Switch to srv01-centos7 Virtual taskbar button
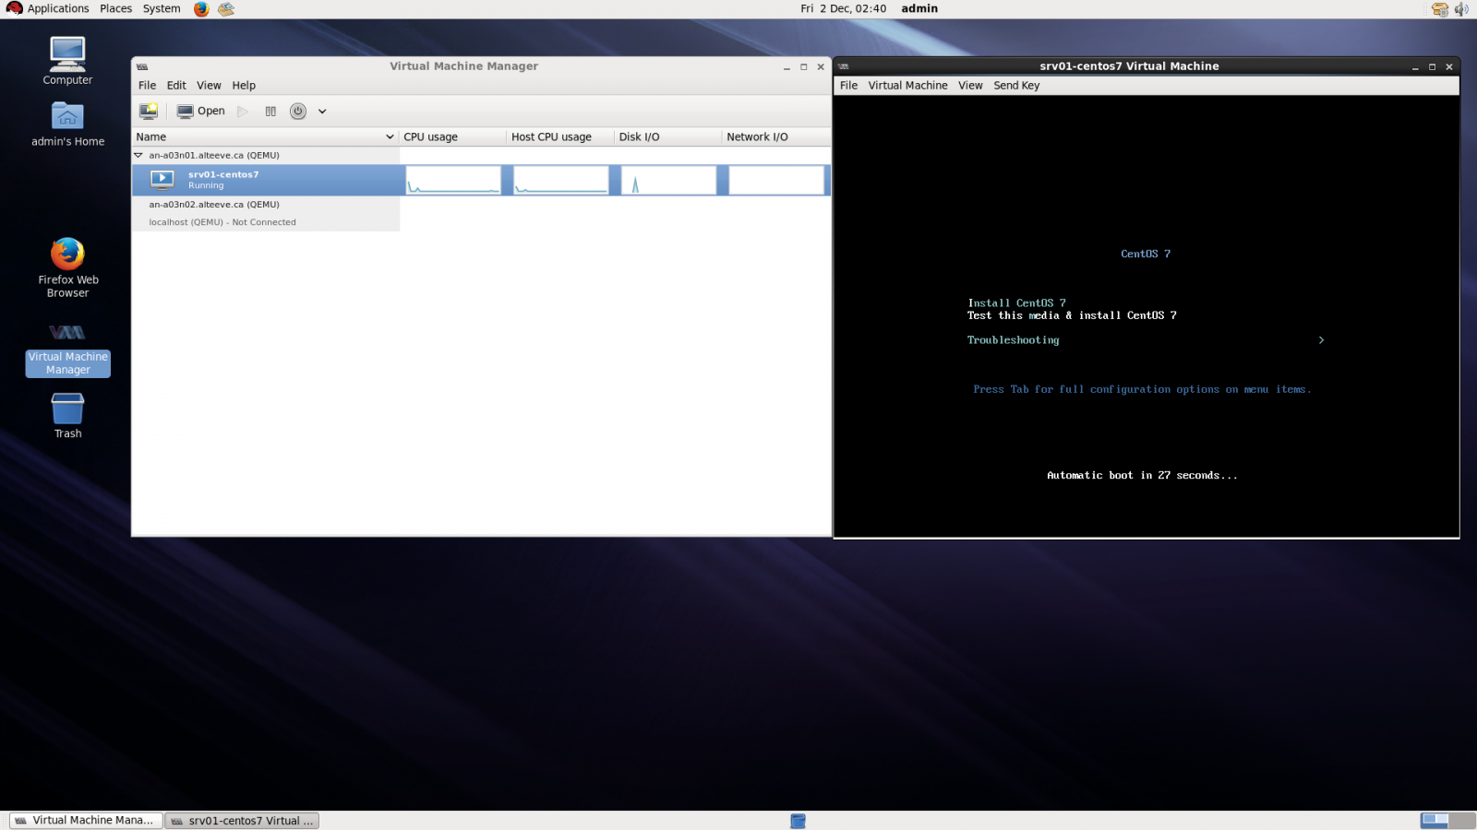1477x830 pixels. point(242,821)
